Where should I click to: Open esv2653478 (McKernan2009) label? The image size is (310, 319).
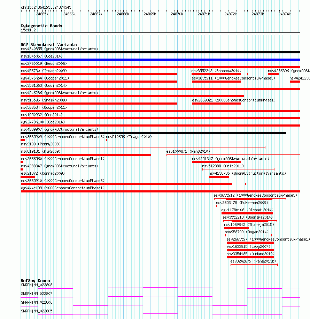(x=242, y=203)
